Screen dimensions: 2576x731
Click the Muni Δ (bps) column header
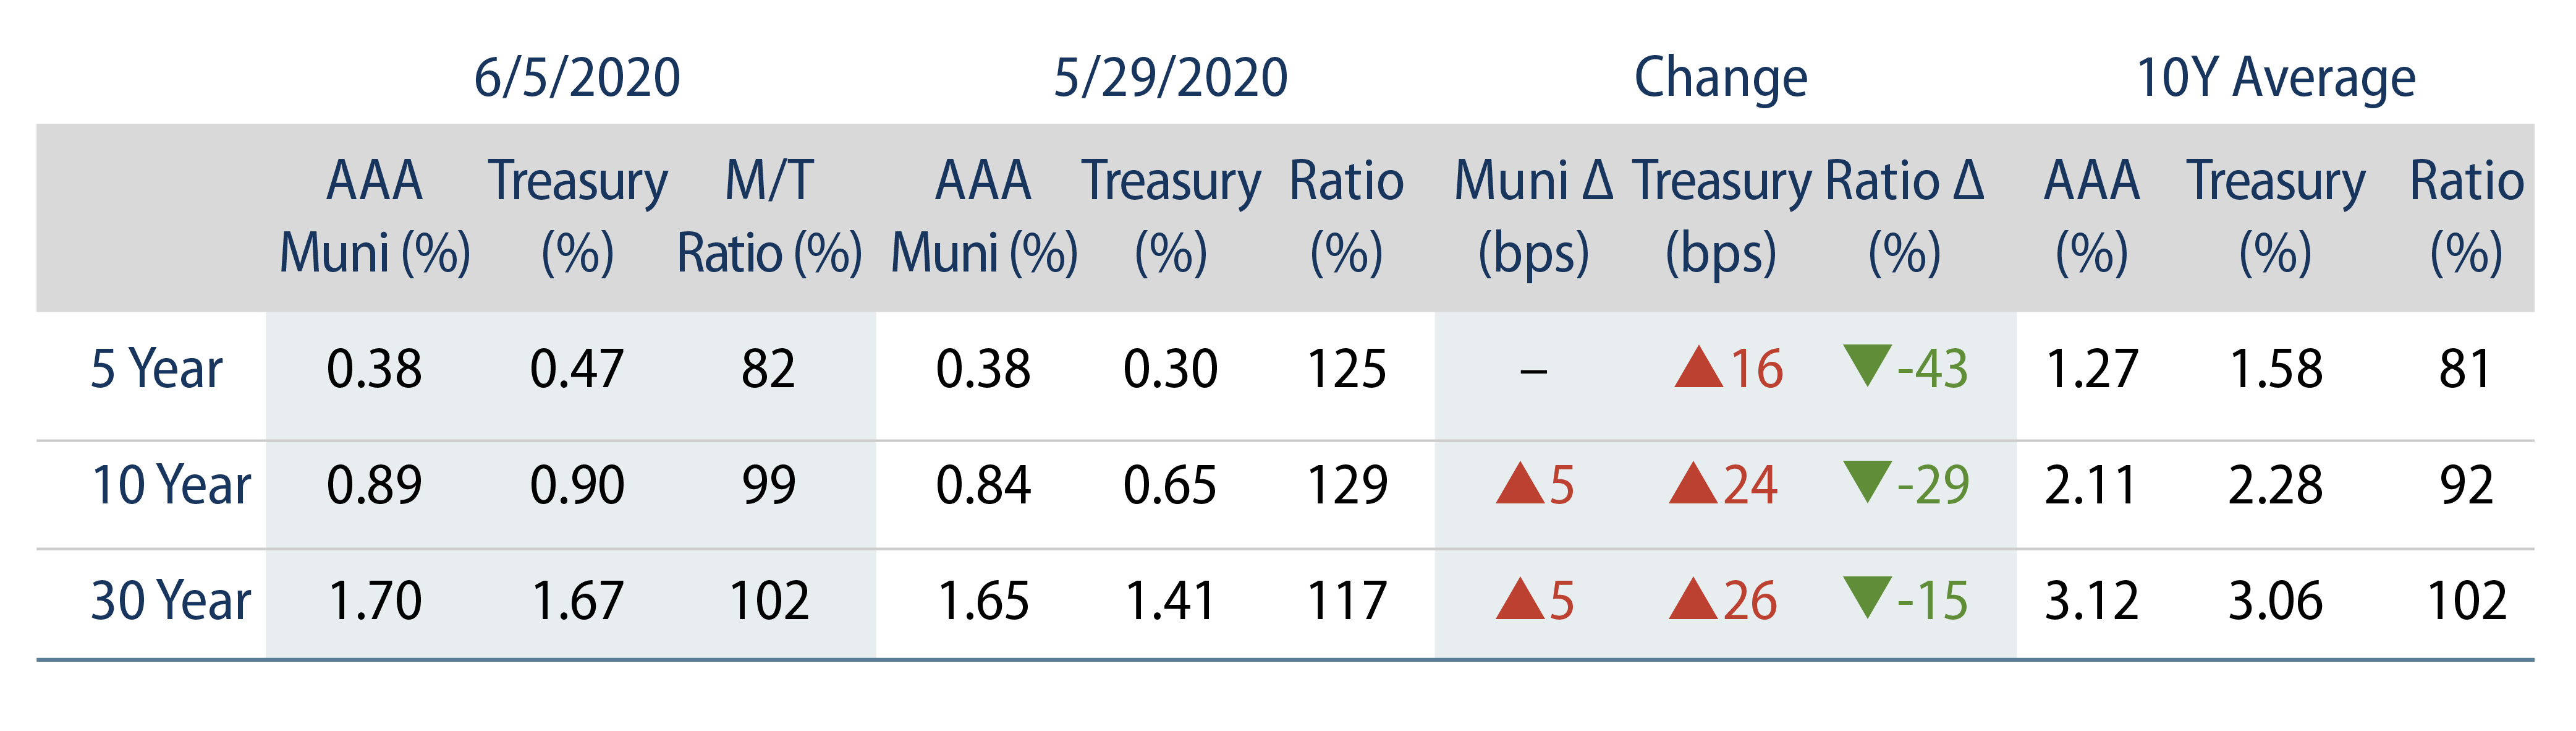pyautogui.click(x=1533, y=216)
